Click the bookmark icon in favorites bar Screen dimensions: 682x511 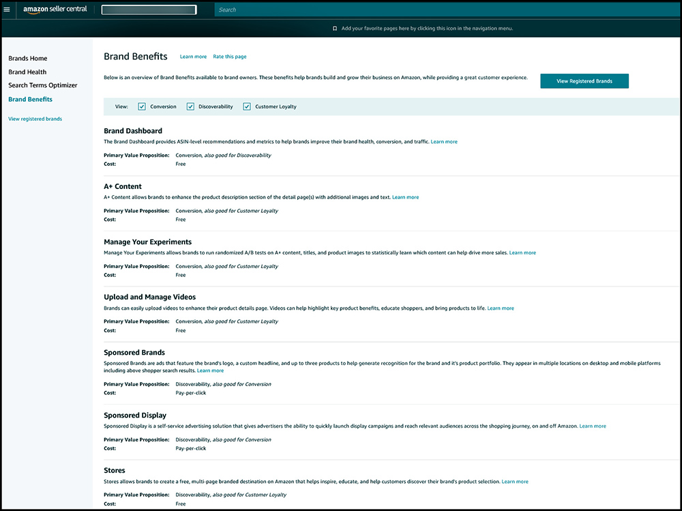(335, 29)
